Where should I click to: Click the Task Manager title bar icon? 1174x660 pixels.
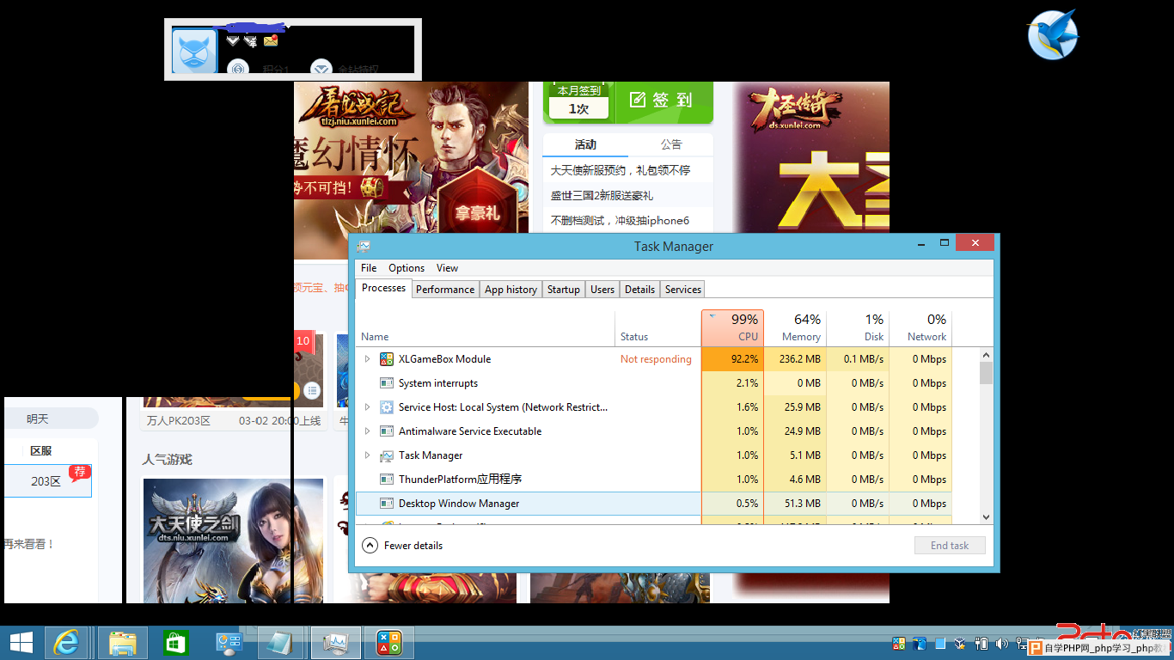pos(364,247)
